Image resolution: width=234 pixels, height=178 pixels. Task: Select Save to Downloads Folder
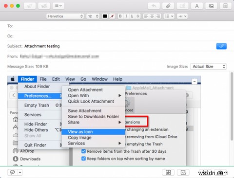tap(94, 117)
